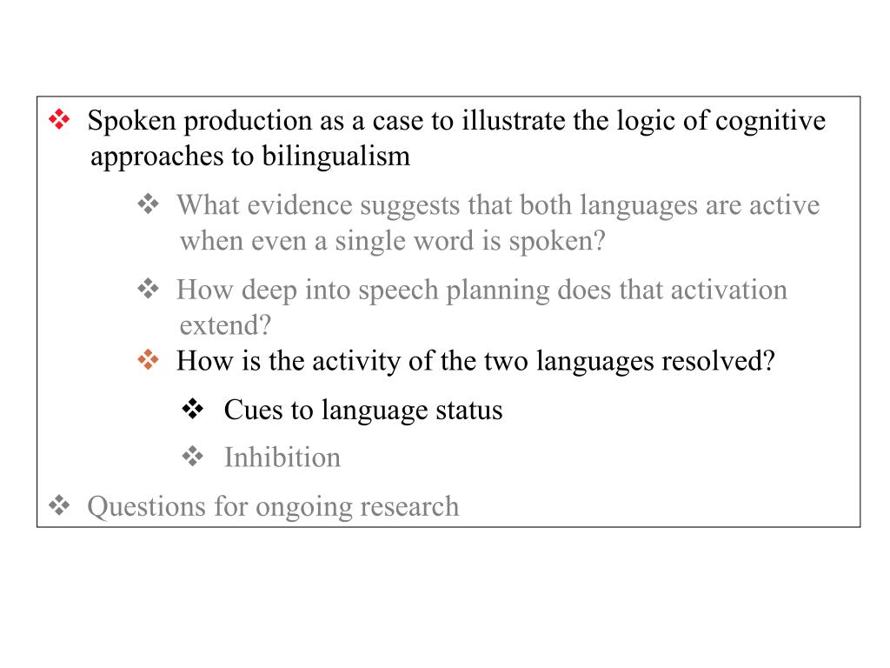Click the red bullet beside Spoken production

pyautogui.click(x=59, y=119)
